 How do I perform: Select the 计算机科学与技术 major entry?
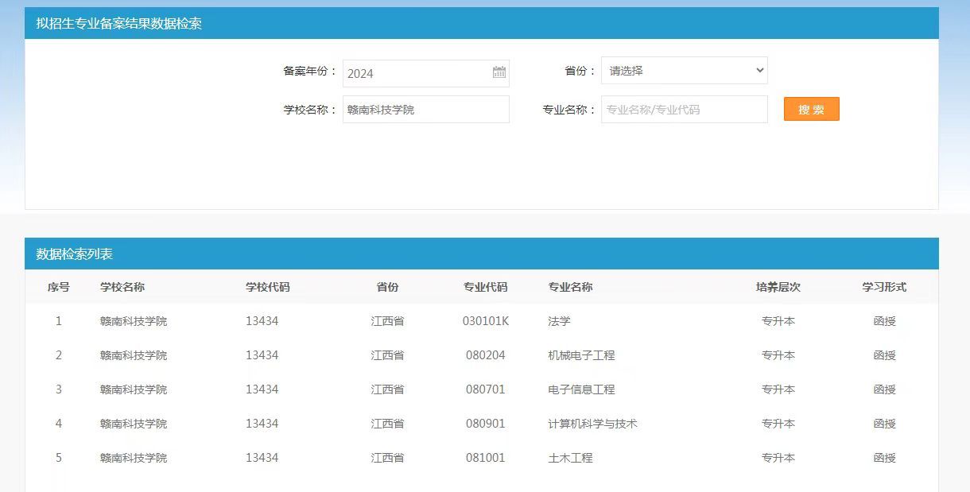tap(592, 424)
